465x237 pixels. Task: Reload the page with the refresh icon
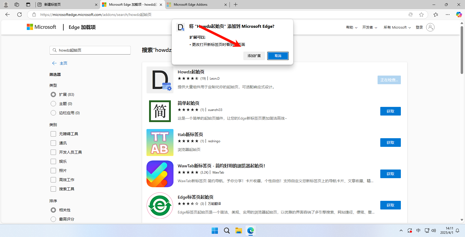pyautogui.click(x=19, y=15)
